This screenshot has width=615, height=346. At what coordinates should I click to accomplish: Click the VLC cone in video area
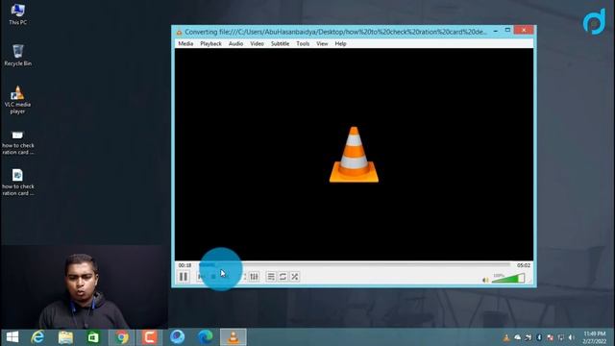coord(354,155)
